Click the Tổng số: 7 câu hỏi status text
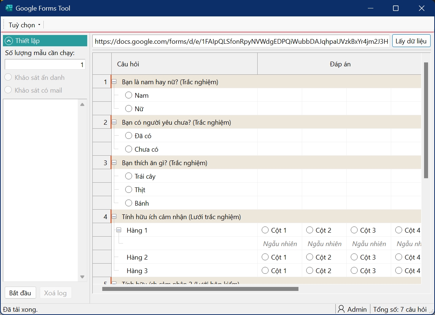 (400, 309)
